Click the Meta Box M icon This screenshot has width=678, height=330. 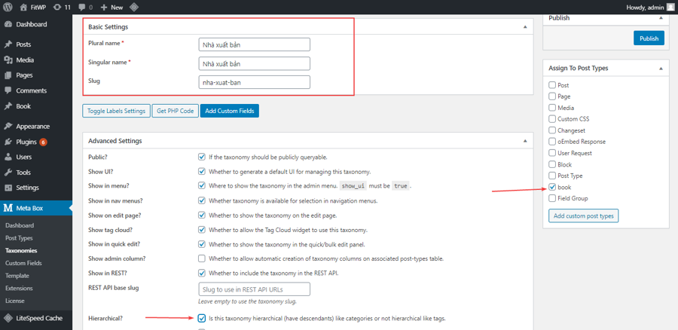[x=8, y=209]
